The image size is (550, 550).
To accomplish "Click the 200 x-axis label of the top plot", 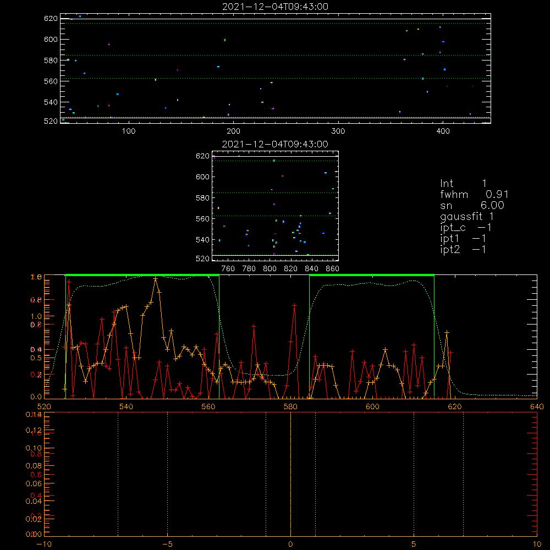I will point(233,131).
